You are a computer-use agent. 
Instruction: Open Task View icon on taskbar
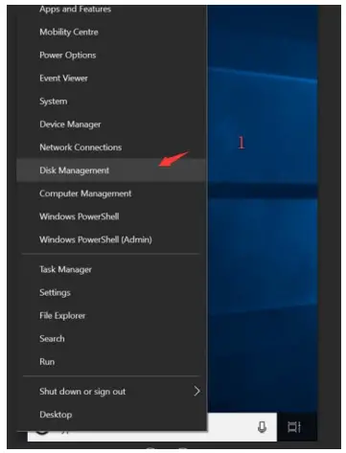click(294, 427)
